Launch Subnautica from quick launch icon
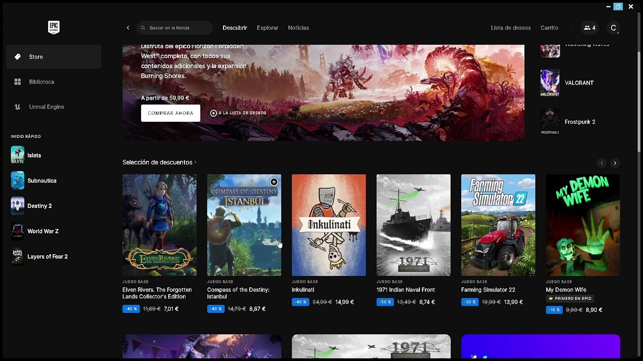Image resolution: width=643 pixels, height=361 pixels. coord(18,180)
